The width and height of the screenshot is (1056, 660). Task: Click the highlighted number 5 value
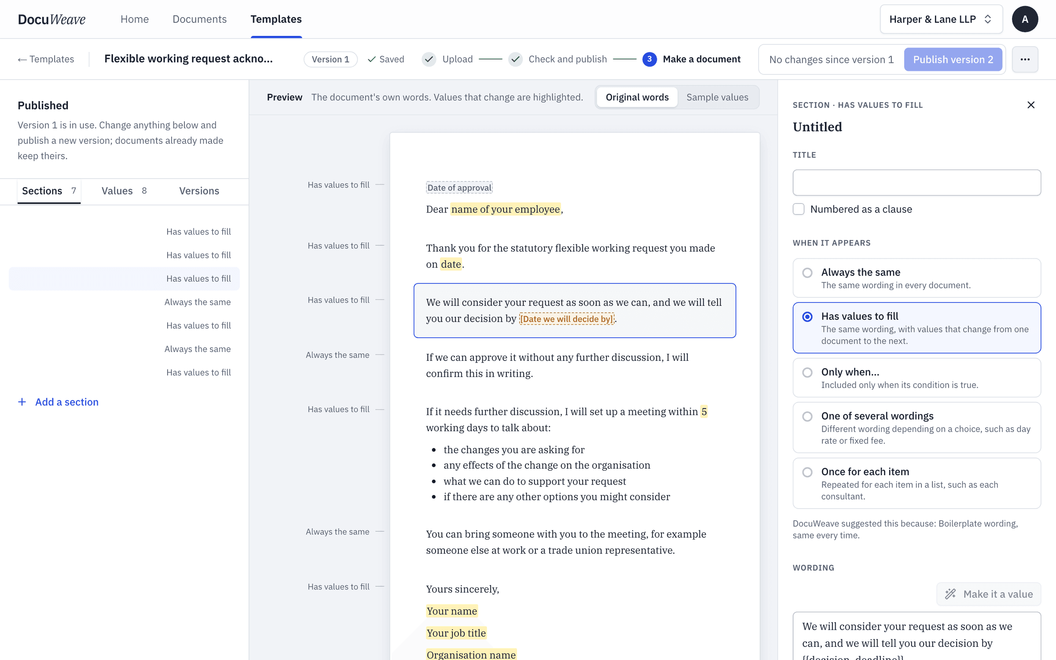[704, 411]
